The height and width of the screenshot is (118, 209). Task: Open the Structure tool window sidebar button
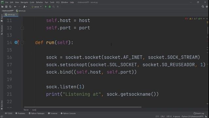[x=2, y=30]
